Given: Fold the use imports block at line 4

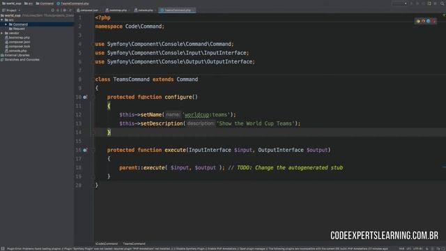Looking at the screenshot, I should [93, 44].
